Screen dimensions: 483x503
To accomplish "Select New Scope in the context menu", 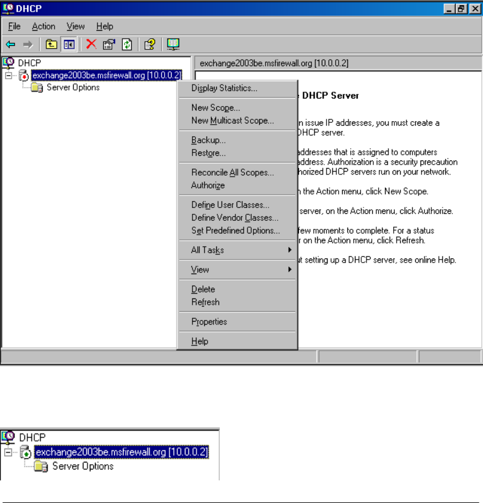I will coord(237,107).
